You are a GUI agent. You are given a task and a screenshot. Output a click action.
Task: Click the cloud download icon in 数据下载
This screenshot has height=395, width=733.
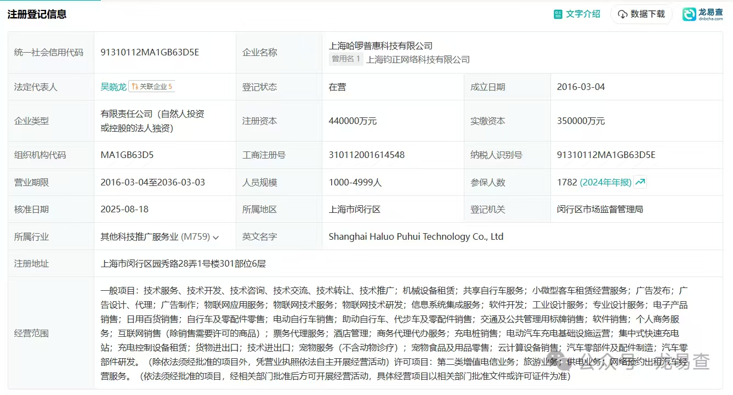[x=622, y=14]
